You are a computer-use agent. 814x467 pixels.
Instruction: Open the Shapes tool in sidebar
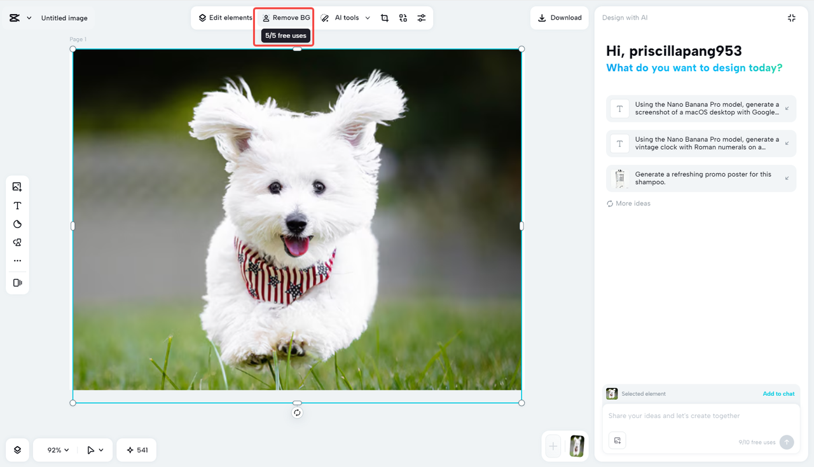(x=17, y=224)
